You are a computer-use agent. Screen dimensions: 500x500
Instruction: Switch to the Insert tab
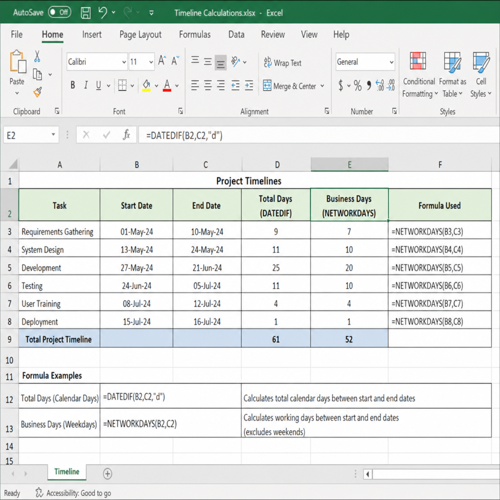pyautogui.click(x=92, y=35)
